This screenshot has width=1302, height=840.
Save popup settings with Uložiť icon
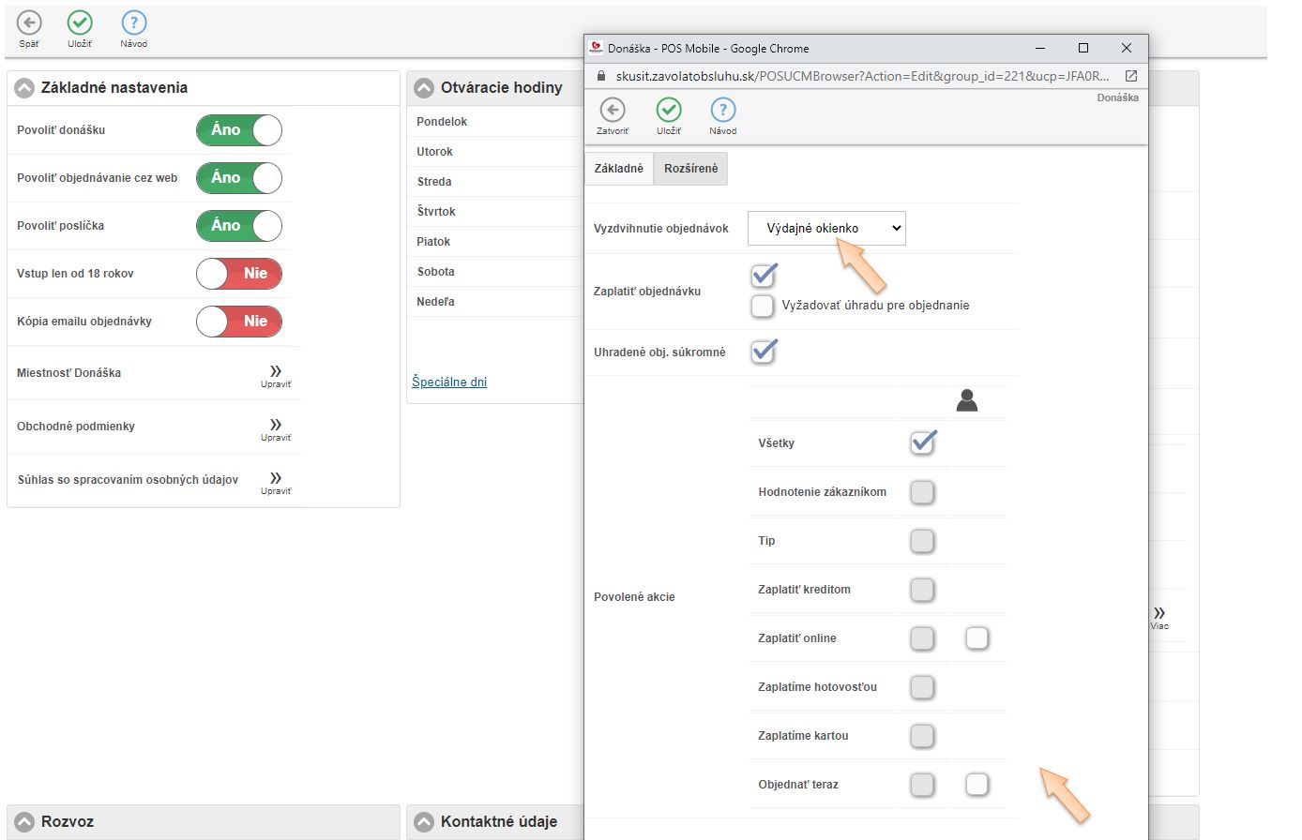[669, 110]
